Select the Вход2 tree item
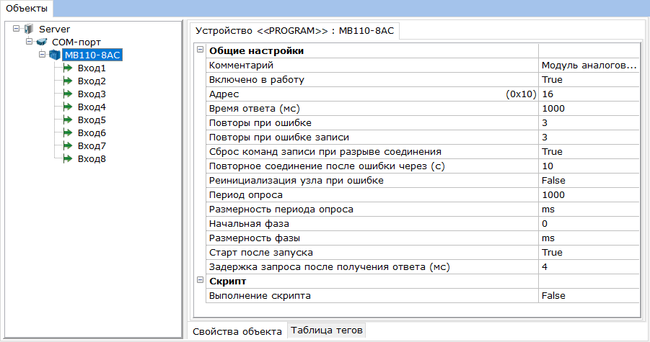Screen dimensions: 650x342 92,81
